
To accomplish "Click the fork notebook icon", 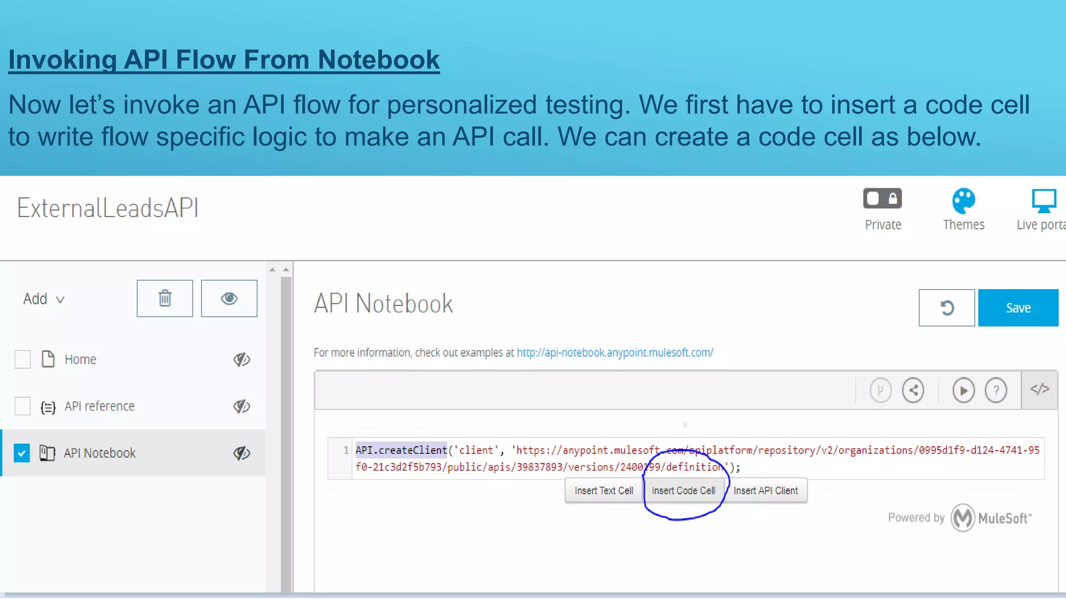I will click(880, 390).
